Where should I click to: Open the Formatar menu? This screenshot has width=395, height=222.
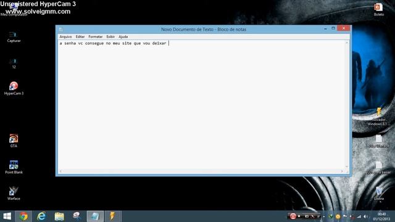click(96, 37)
